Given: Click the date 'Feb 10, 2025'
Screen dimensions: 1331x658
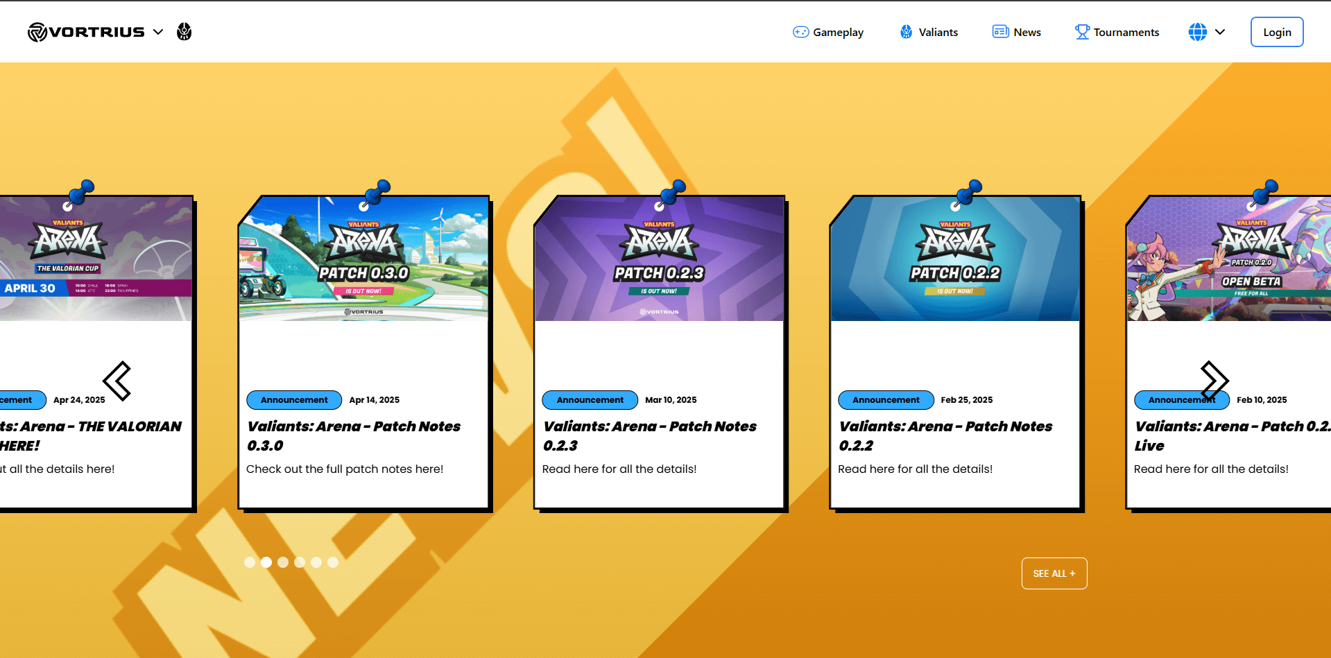Looking at the screenshot, I should pyautogui.click(x=1262, y=400).
